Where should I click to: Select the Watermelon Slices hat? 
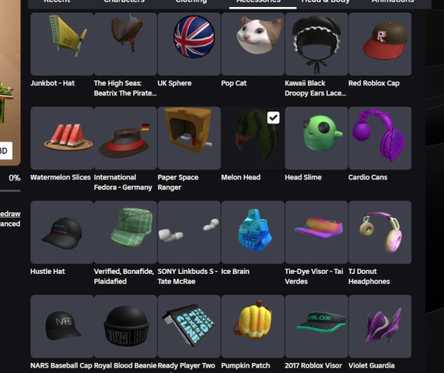coord(62,138)
